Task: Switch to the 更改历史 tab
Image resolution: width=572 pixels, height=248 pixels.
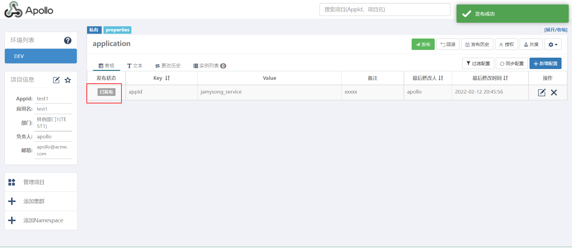Action: click(x=168, y=66)
